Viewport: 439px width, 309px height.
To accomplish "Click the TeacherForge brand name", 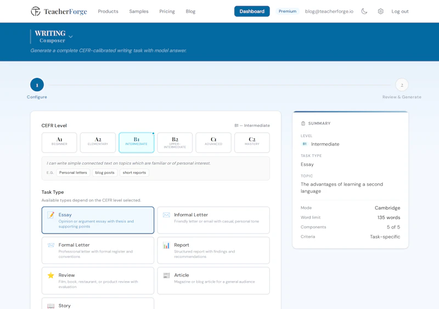I will click(x=65, y=12).
